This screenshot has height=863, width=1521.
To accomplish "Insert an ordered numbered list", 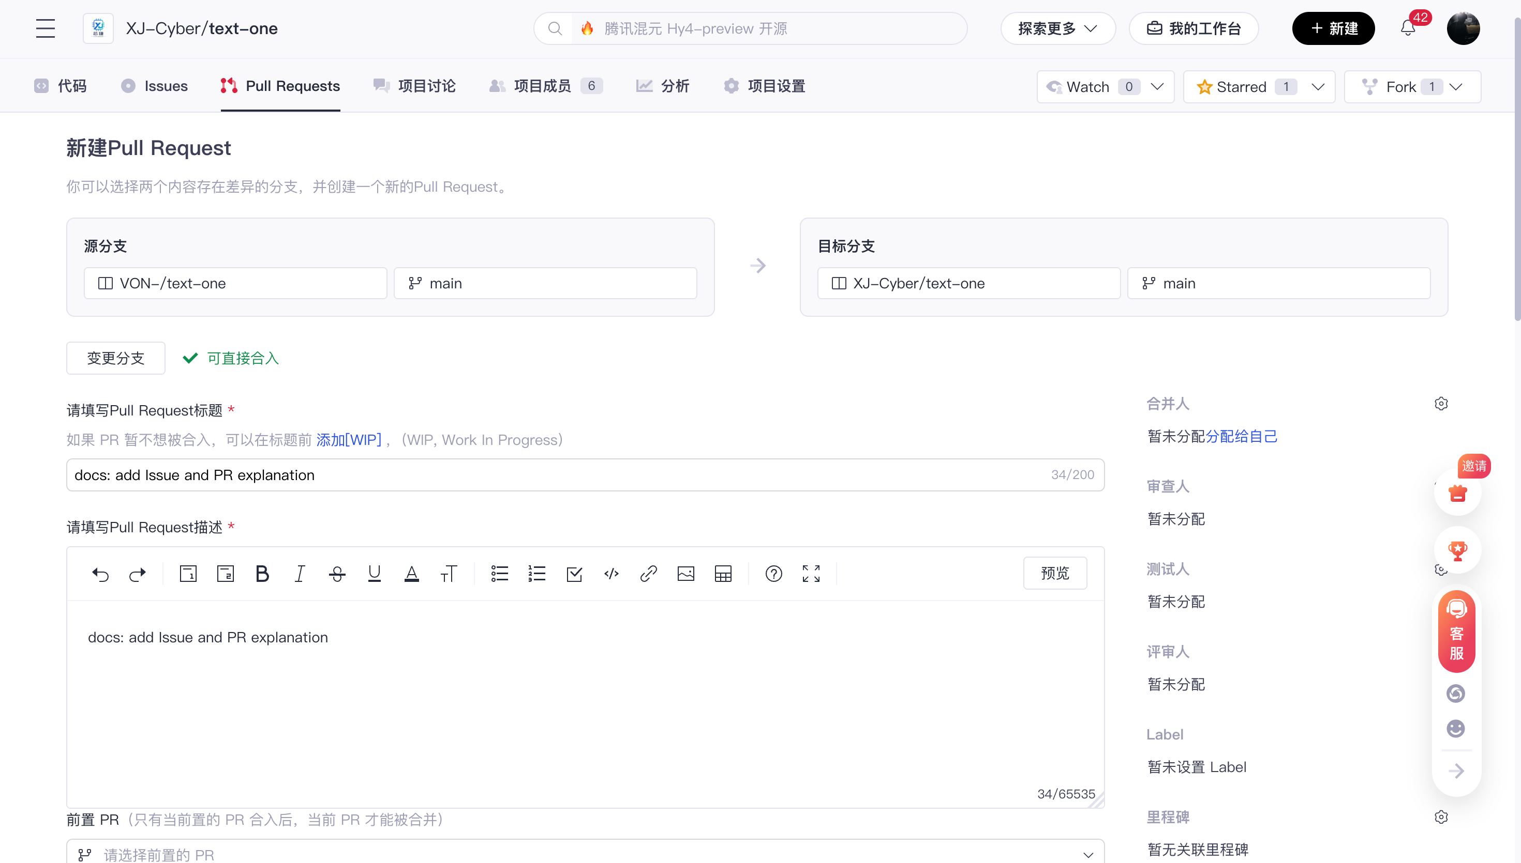I will [x=537, y=574].
